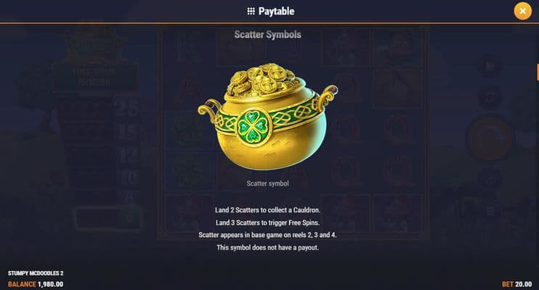Click 'Land 3 Scatters to trigger Free Spins'

(268, 223)
